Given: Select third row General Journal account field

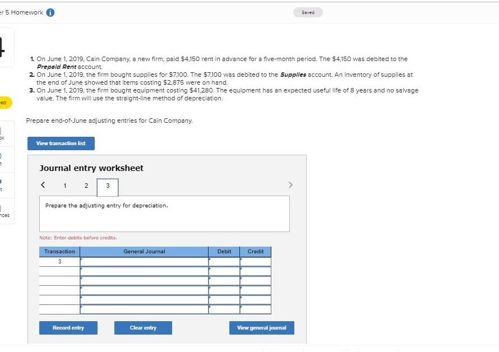Looking at the screenshot, I should [144, 281].
